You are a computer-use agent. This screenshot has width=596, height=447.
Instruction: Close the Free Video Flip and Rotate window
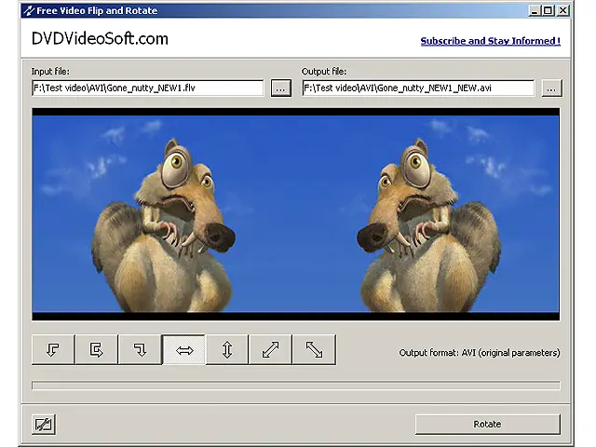click(562, 10)
